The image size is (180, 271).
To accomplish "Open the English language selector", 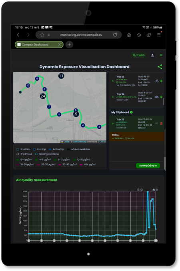I will (x=139, y=55).
